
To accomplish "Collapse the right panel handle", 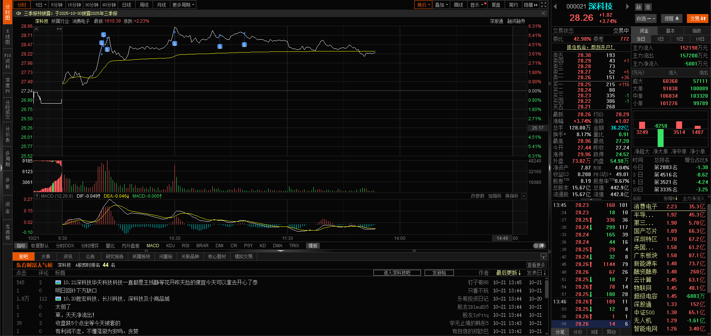I will point(550,168).
